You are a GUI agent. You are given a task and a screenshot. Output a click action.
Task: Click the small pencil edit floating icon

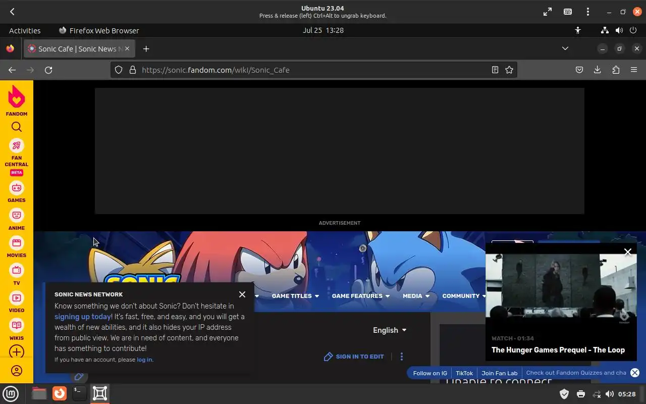[x=79, y=376]
